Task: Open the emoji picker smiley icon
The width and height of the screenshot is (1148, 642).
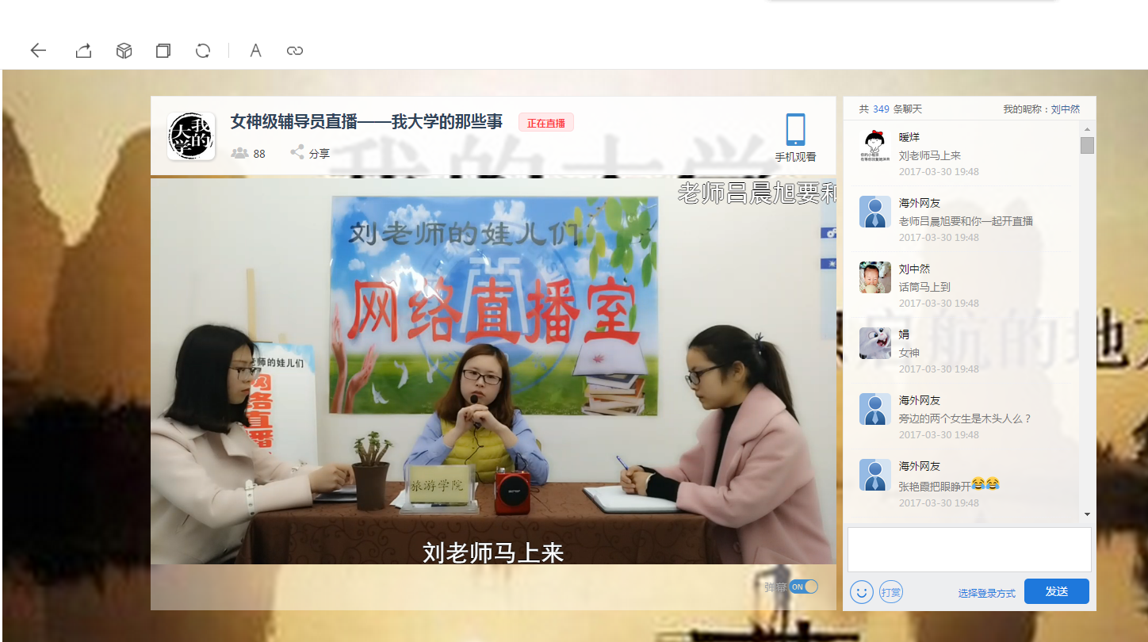Action: point(862,591)
